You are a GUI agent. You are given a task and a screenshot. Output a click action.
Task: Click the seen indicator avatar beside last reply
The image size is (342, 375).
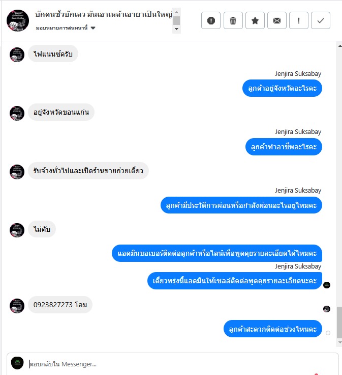coord(327,309)
